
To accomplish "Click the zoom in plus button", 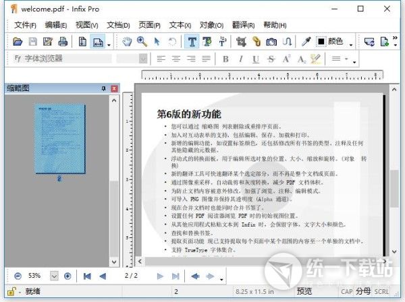I will (x=67, y=276).
